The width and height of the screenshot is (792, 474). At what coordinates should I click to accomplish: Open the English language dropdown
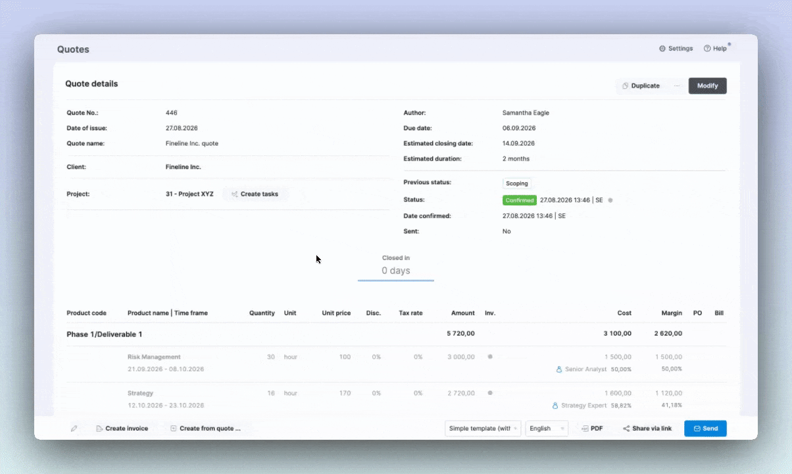pos(546,429)
